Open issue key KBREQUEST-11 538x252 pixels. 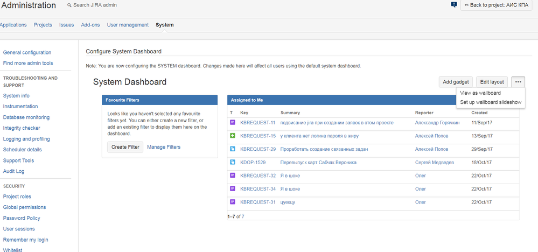point(257,122)
